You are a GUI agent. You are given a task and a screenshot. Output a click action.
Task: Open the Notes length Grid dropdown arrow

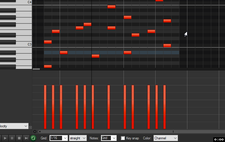[x=114, y=138]
